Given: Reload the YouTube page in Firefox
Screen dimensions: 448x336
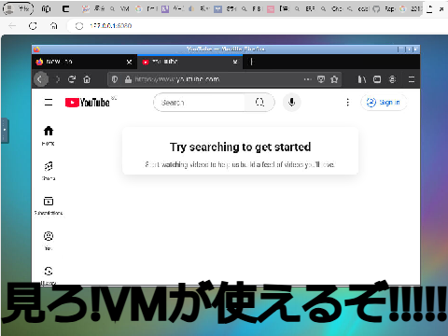Looking at the screenshot, I should [x=72, y=79].
